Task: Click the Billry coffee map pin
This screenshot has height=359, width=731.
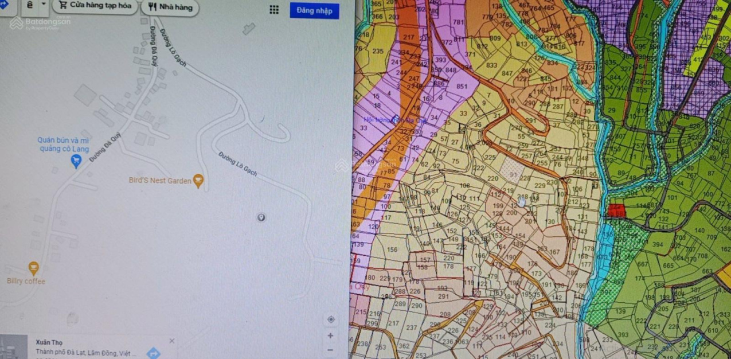Action: (34, 268)
